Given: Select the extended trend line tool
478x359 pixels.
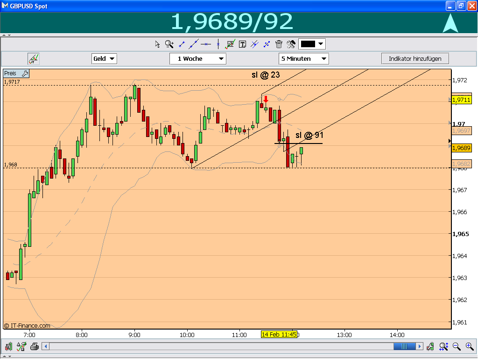Looking at the screenshot, I should [x=194, y=44].
